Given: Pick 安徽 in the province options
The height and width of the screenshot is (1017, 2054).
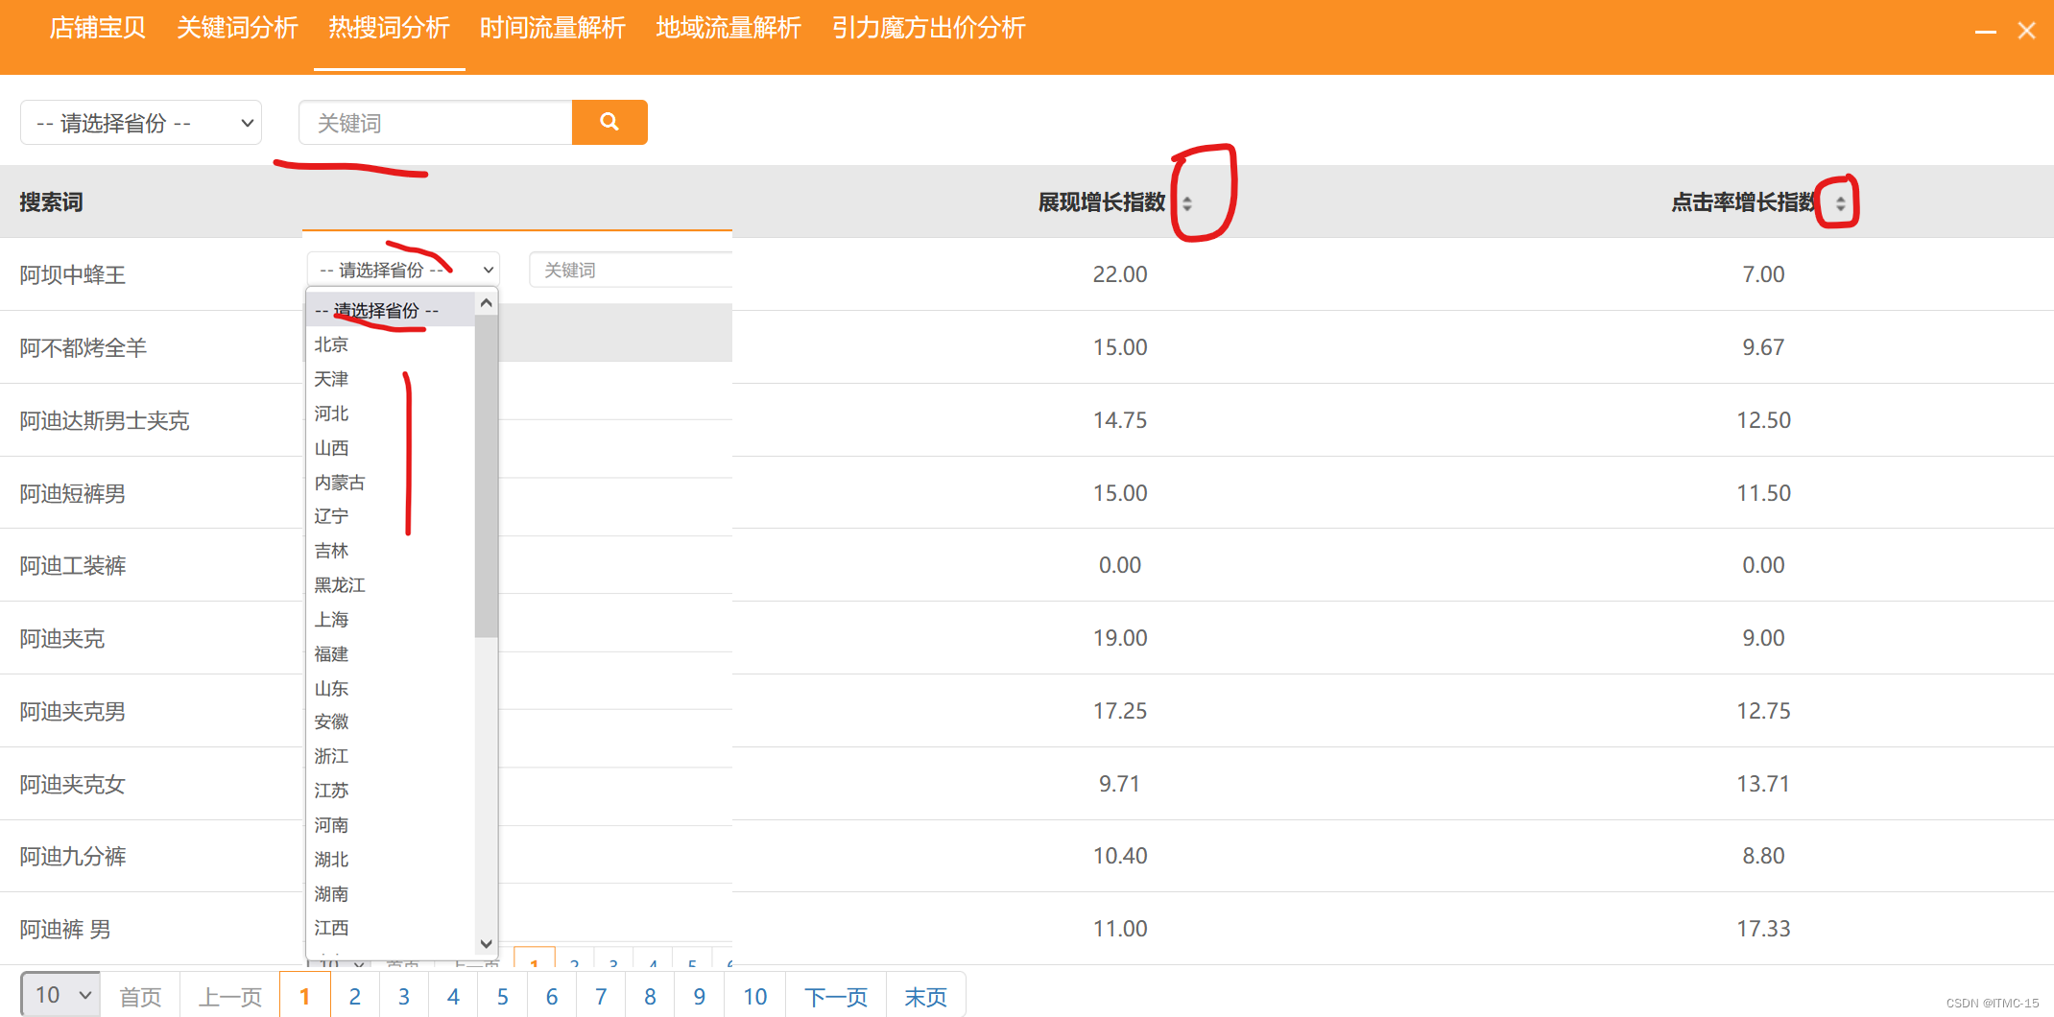Looking at the screenshot, I should [x=331, y=721].
